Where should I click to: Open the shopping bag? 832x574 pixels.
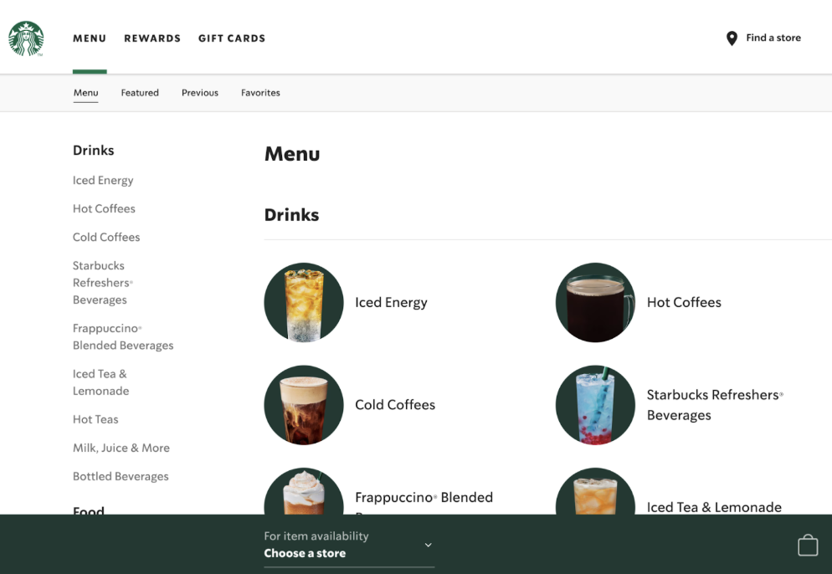pyautogui.click(x=808, y=545)
